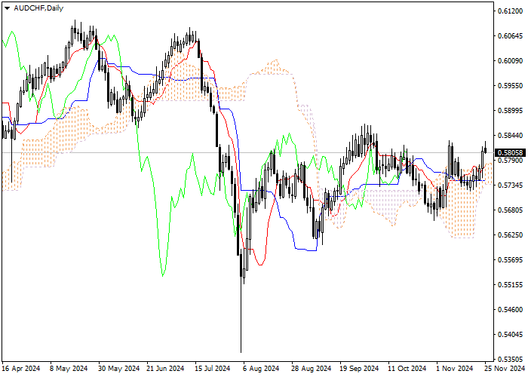Select price level 0.56250 on the scale
528x377 pixels.
(x=511, y=235)
